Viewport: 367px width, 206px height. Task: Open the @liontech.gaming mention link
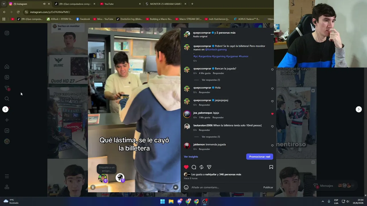pyautogui.click(x=216, y=49)
